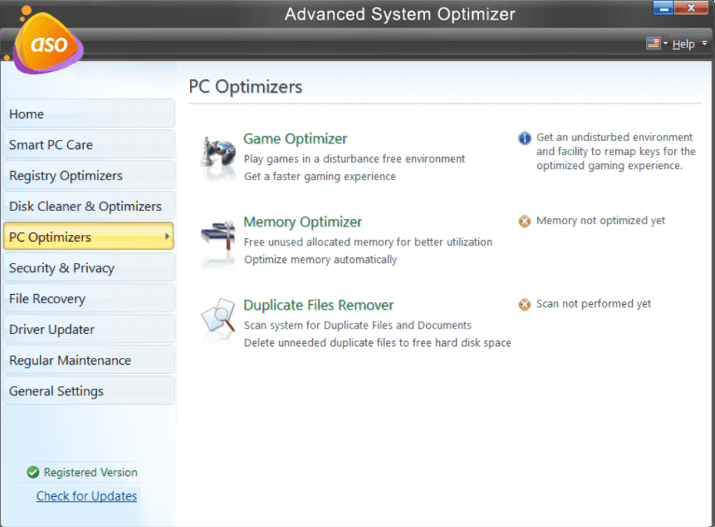The image size is (715, 527).
Task: Open the Help menu
Action: (x=683, y=44)
